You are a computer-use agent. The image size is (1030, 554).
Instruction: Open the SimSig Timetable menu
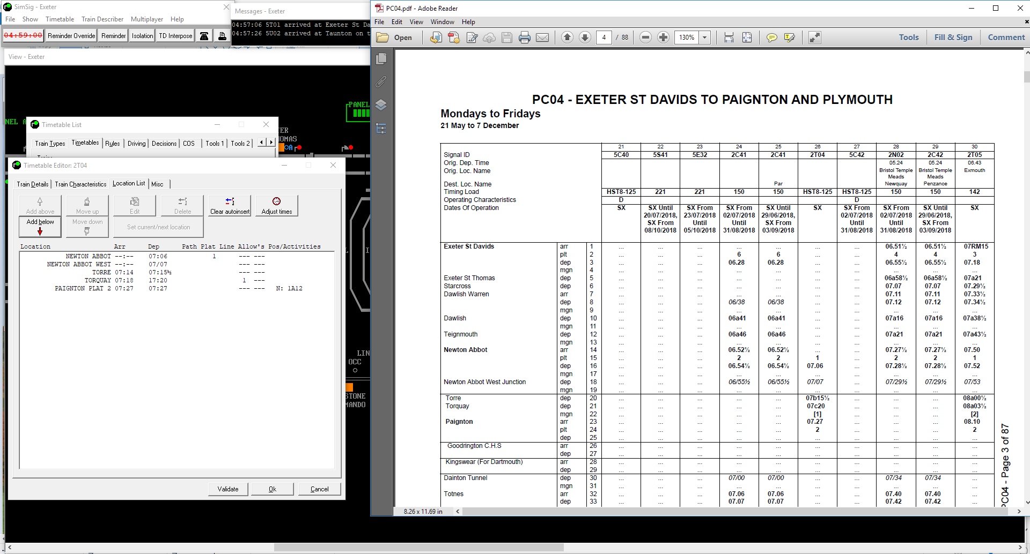pos(60,19)
